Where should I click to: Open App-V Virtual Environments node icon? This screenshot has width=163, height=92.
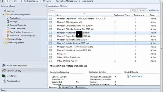pos(8,32)
